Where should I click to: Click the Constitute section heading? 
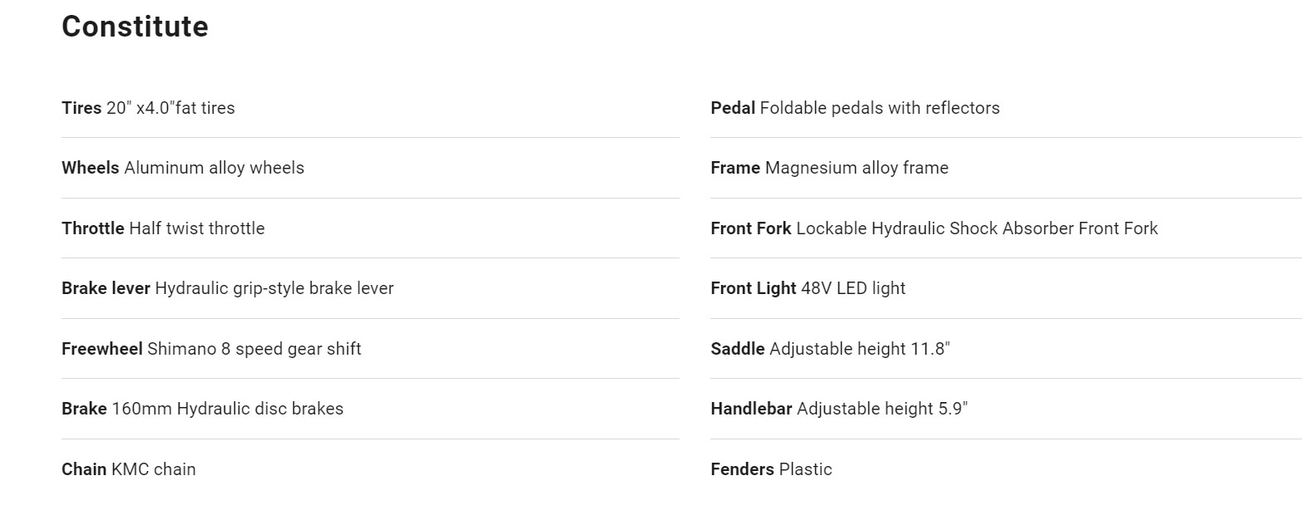click(x=135, y=27)
